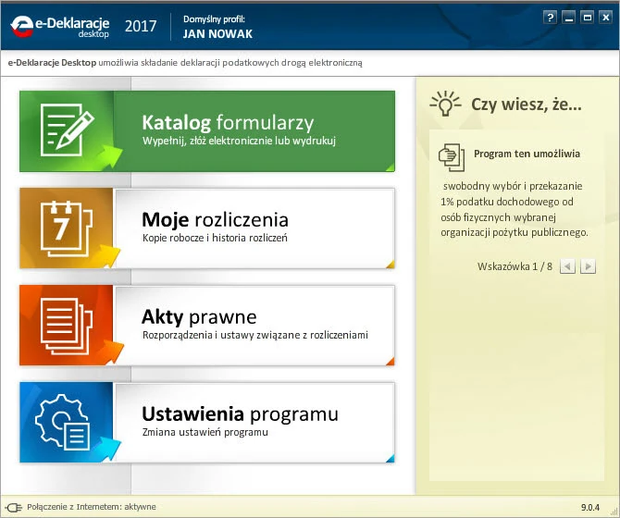This screenshot has height=518, width=620.
Task: Click the tip text about 1% podatku
Action: [x=515, y=209]
